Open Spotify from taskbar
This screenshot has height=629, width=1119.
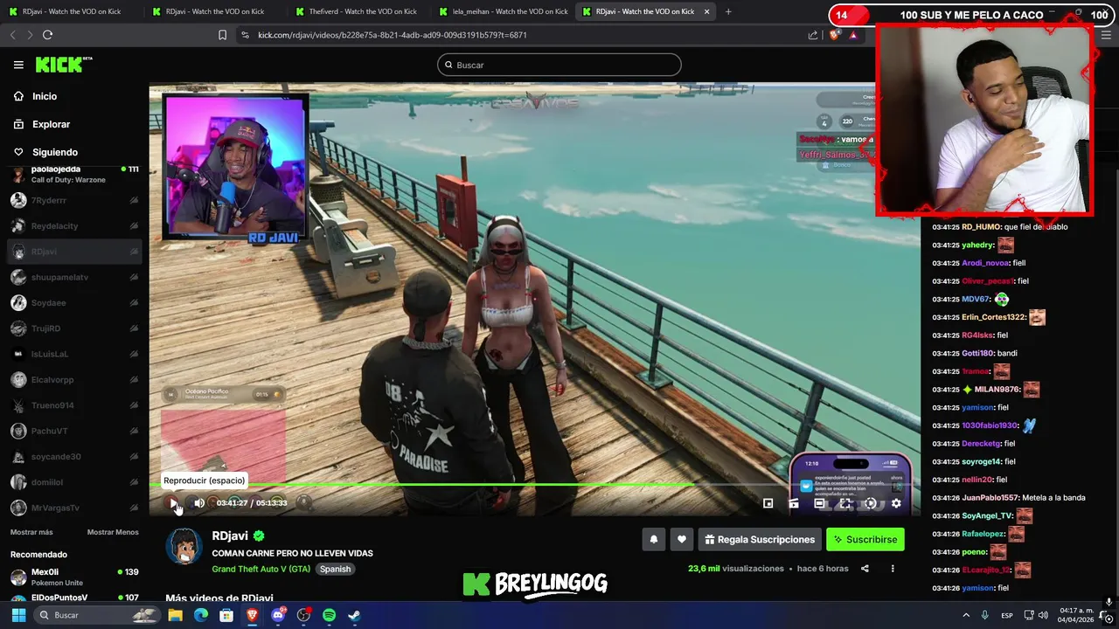pyautogui.click(x=329, y=615)
